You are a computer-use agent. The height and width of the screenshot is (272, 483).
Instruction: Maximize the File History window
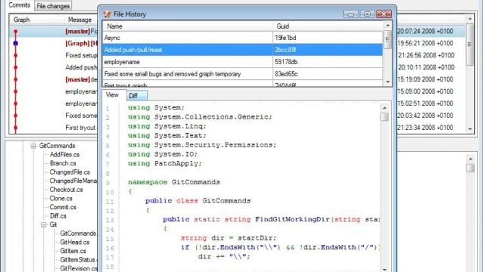tap(367, 14)
